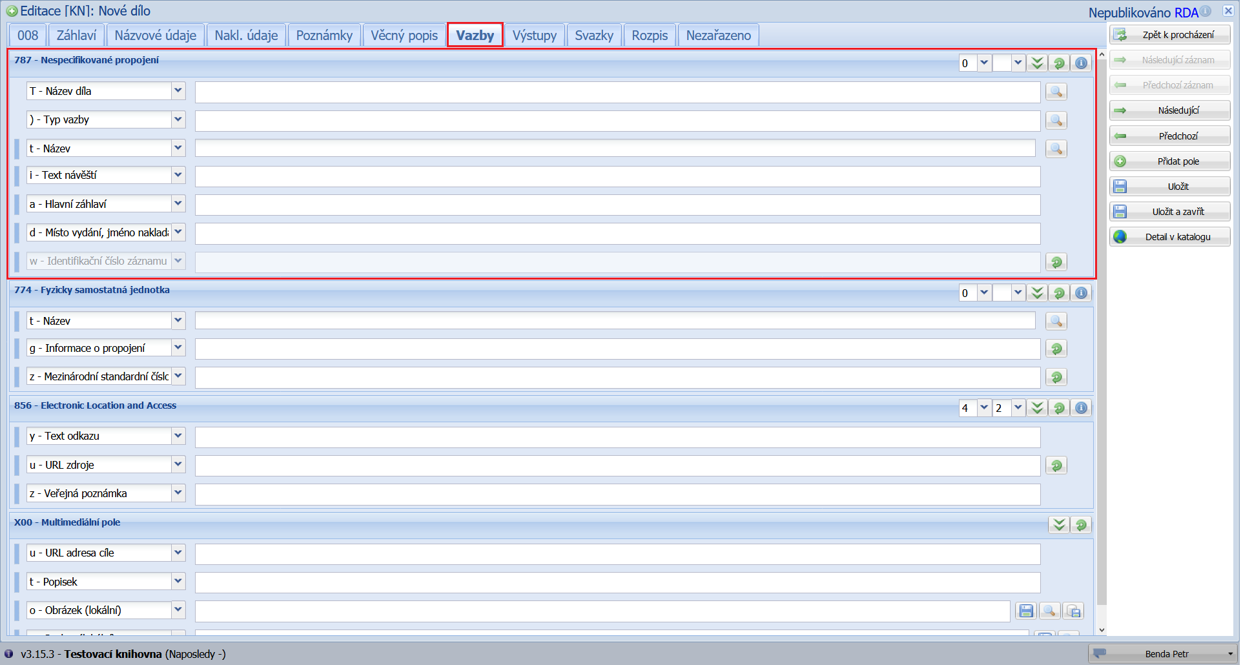1243x665 pixels.
Task: Click the scroll-down arrow of the form scrollbar
Action: point(1102,630)
